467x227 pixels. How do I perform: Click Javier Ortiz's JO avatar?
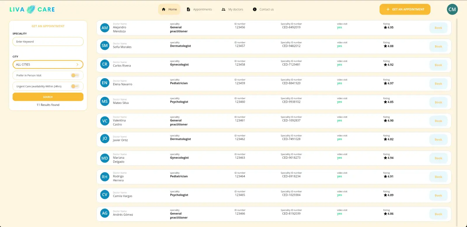pyautogui.click(x=105, y=138)
